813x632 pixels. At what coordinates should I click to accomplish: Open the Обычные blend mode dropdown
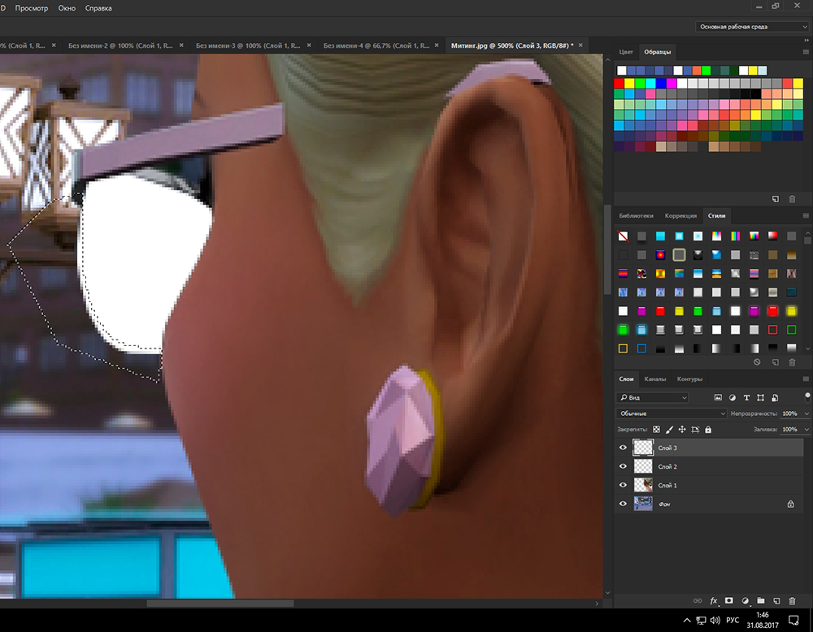point(672,413)
